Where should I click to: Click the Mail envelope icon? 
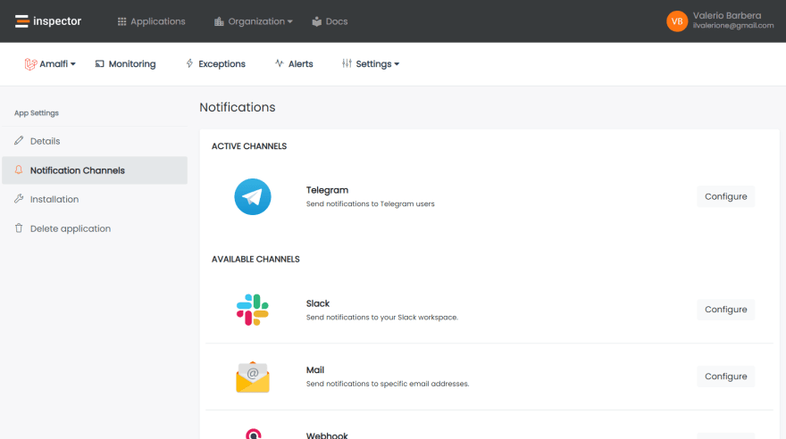tap(253, 377)
